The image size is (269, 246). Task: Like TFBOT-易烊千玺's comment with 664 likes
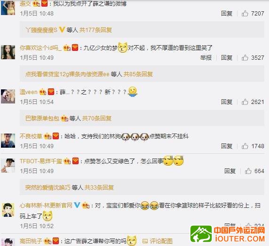(248, 171)
